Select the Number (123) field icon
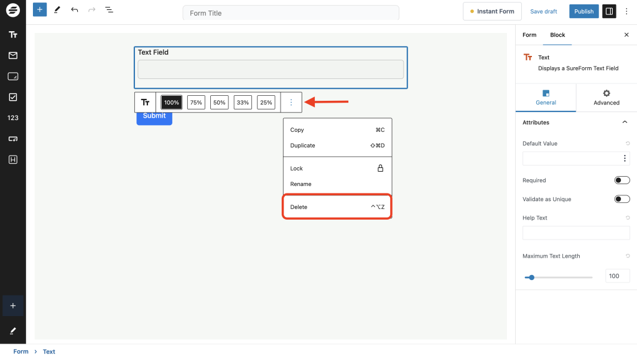 (12, 118)
